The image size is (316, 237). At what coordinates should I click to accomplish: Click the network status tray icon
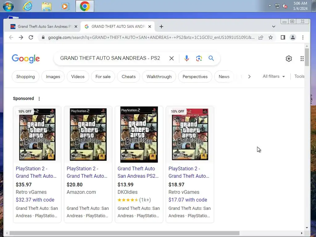tap(277, 6)
